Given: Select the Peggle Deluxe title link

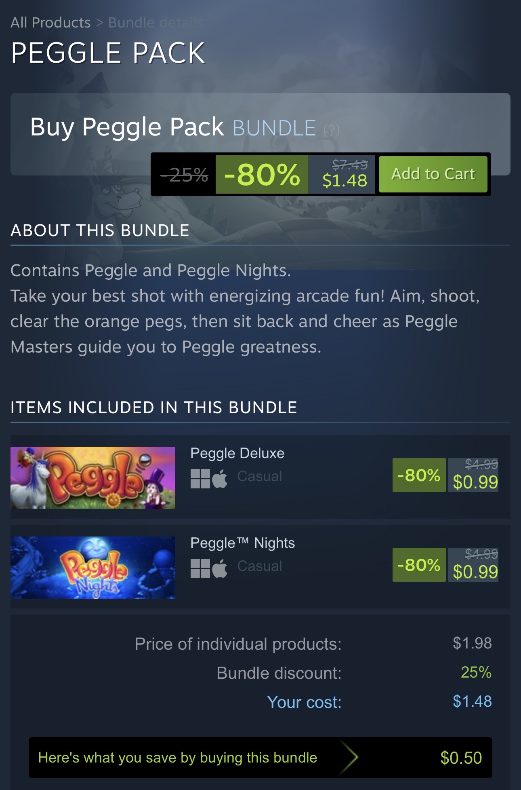Looking at the screenshot, I should (x=237, y=453).
